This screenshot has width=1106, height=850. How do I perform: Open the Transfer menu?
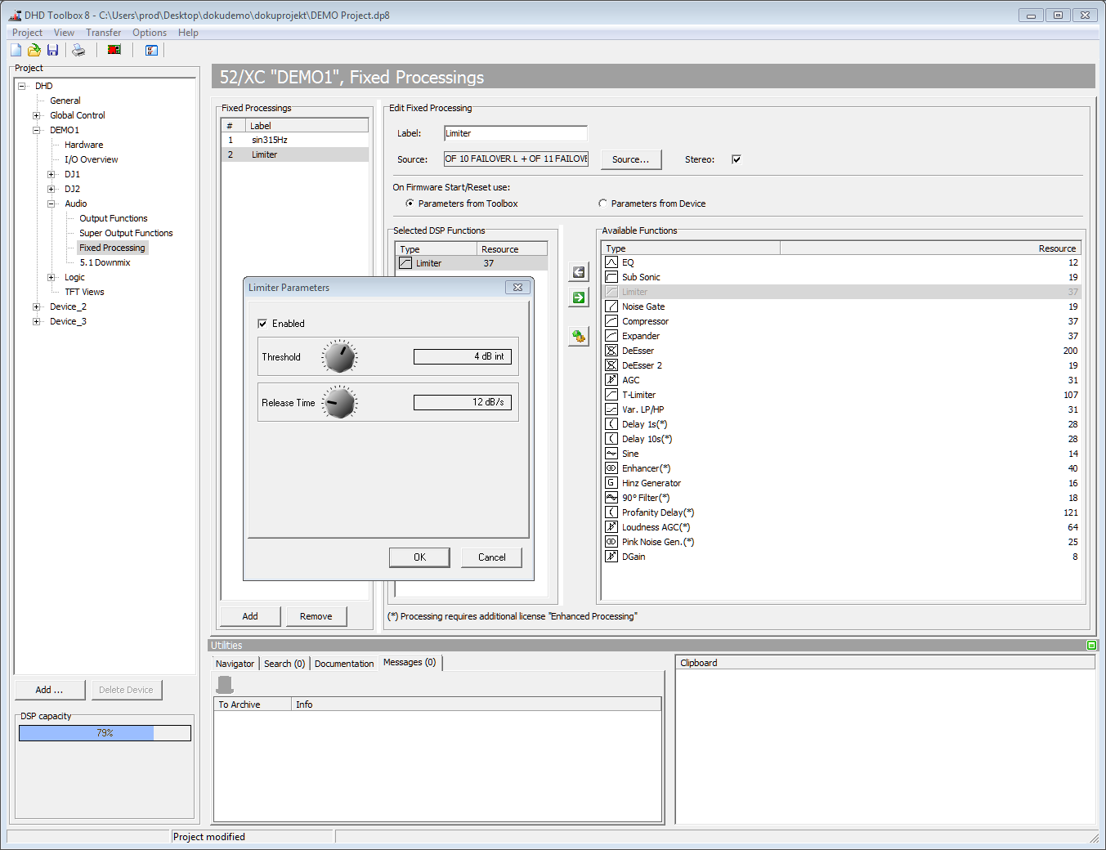point(103,32)
